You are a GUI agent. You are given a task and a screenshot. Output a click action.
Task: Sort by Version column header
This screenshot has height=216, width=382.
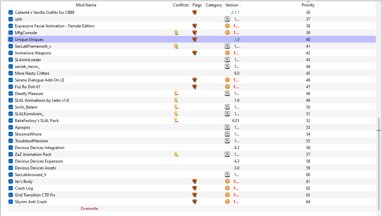coord(232,5)
